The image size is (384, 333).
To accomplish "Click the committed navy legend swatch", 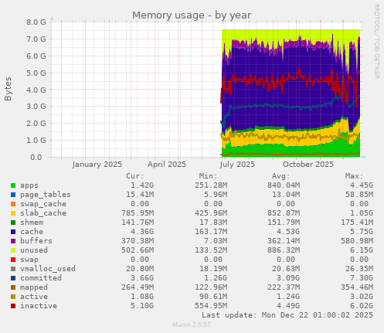I will coord(13,278).
